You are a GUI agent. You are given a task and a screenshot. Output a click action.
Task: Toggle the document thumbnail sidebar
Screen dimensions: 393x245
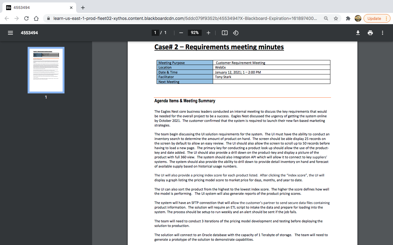pos(10,33)
